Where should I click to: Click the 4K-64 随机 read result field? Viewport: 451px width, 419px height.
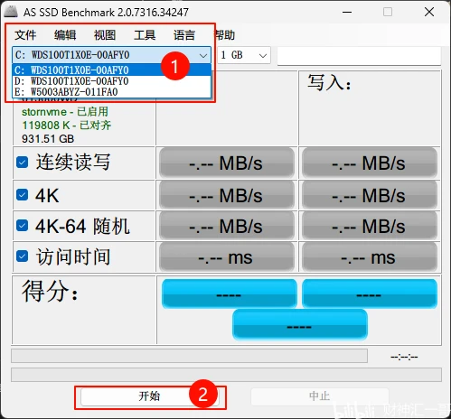[x=227, y=226]
